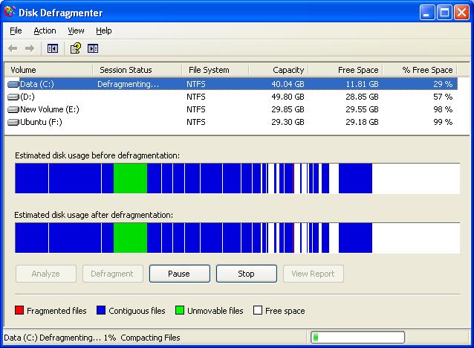The height and width of the screenshot is (348, 474).
Task: Click the 57 % free space value
Action: [x=443, y=97]
